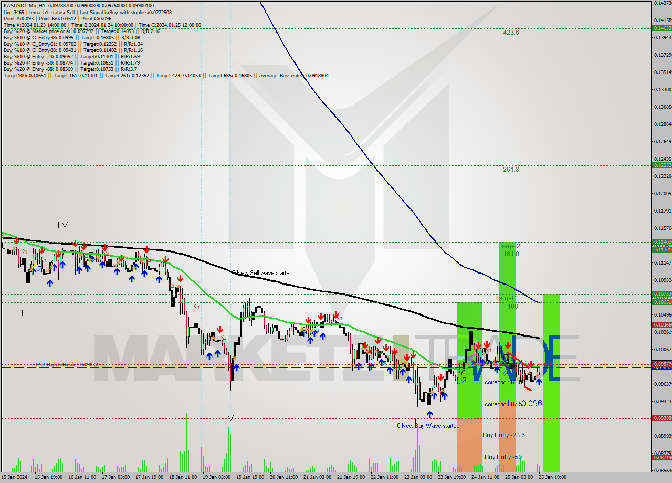The width and height of the screenshot is (672, 483).
Task: Click the 0.13729 price axis value
Action: point(662,55)
